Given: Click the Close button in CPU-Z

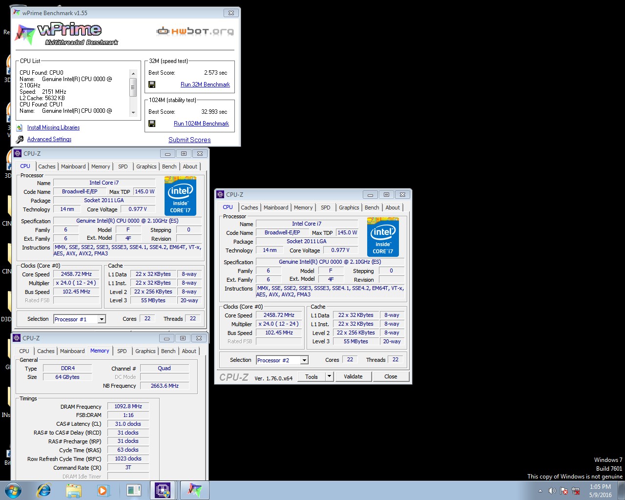Looking at the screenshot, I should 391,376.
